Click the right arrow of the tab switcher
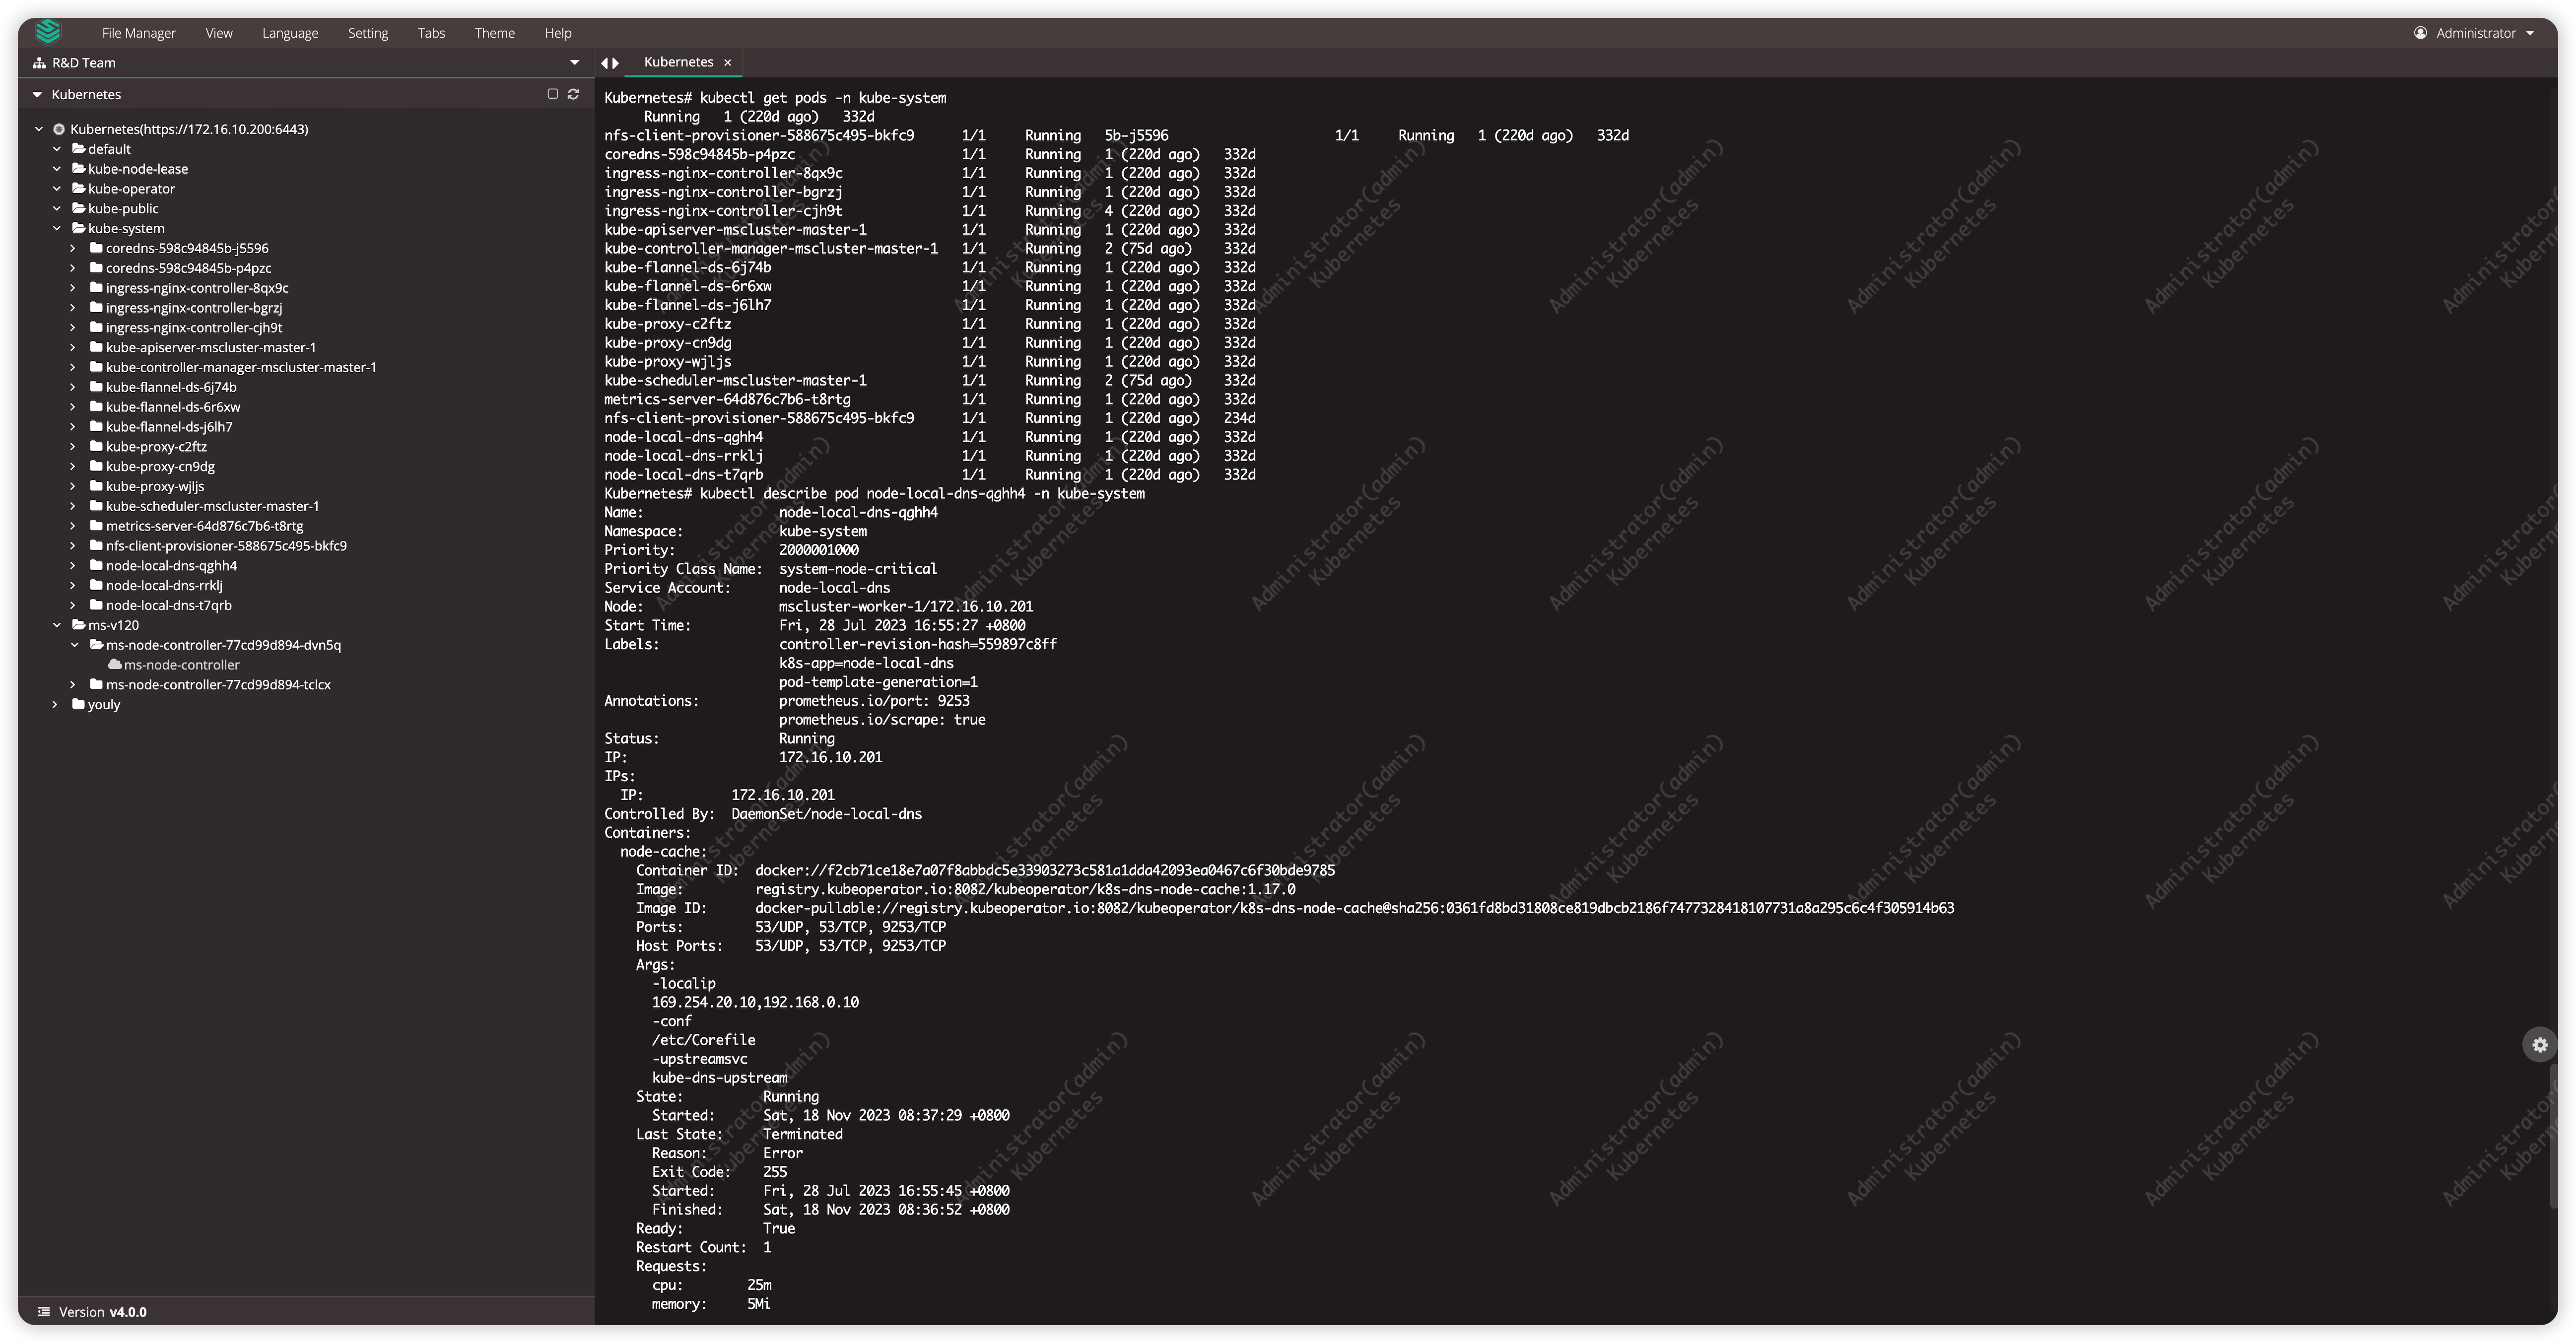This screenshot has width=2576, height=1343. [x=616, y=62]
